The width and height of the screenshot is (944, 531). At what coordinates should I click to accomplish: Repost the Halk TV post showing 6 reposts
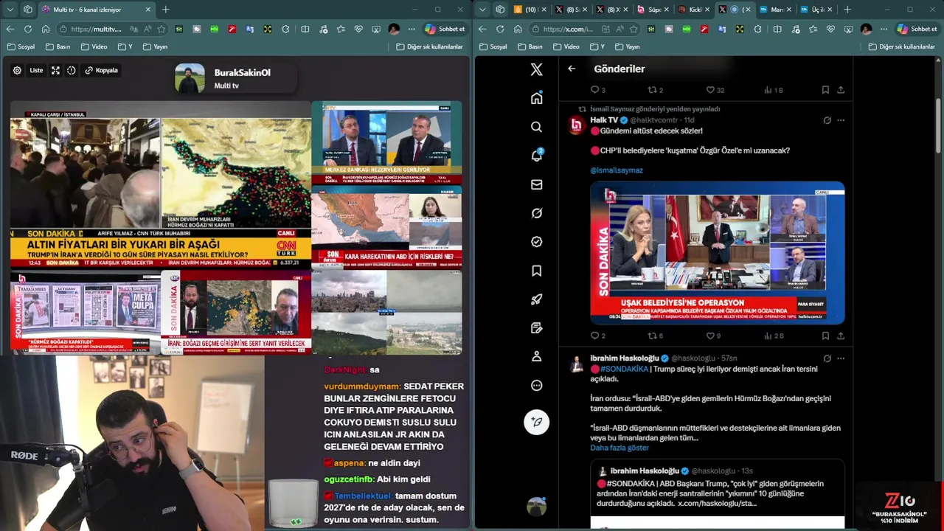[655, 336]
